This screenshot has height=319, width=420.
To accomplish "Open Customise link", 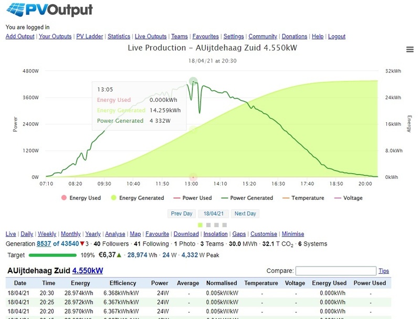I will pyautogui.click(x=264, y=234).
